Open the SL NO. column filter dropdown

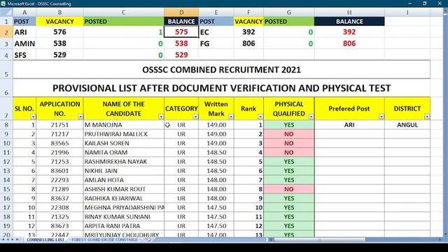click(x=33, y=117)
